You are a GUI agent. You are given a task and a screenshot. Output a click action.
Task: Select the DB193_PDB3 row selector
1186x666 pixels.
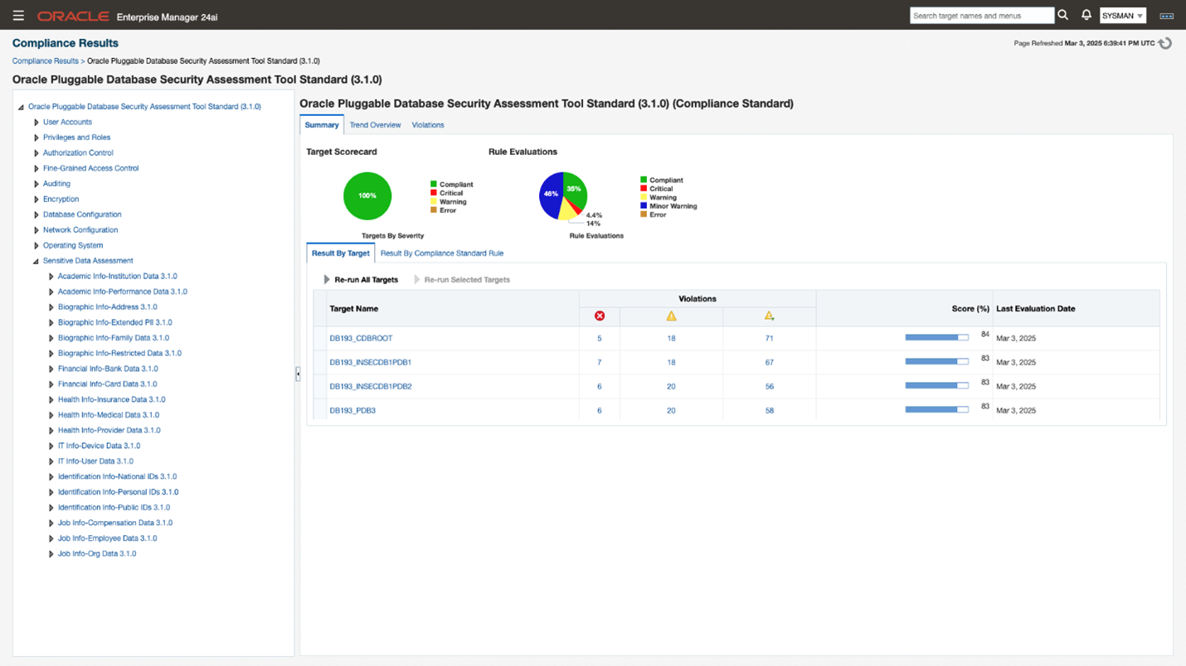(x=320, y=410)
